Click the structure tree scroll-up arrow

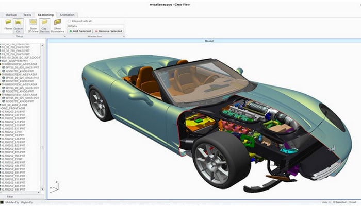pos(42,45)
